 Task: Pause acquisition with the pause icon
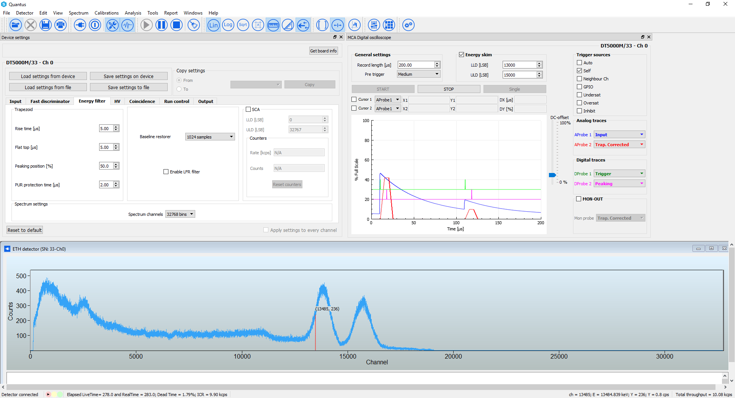point(161,25)
